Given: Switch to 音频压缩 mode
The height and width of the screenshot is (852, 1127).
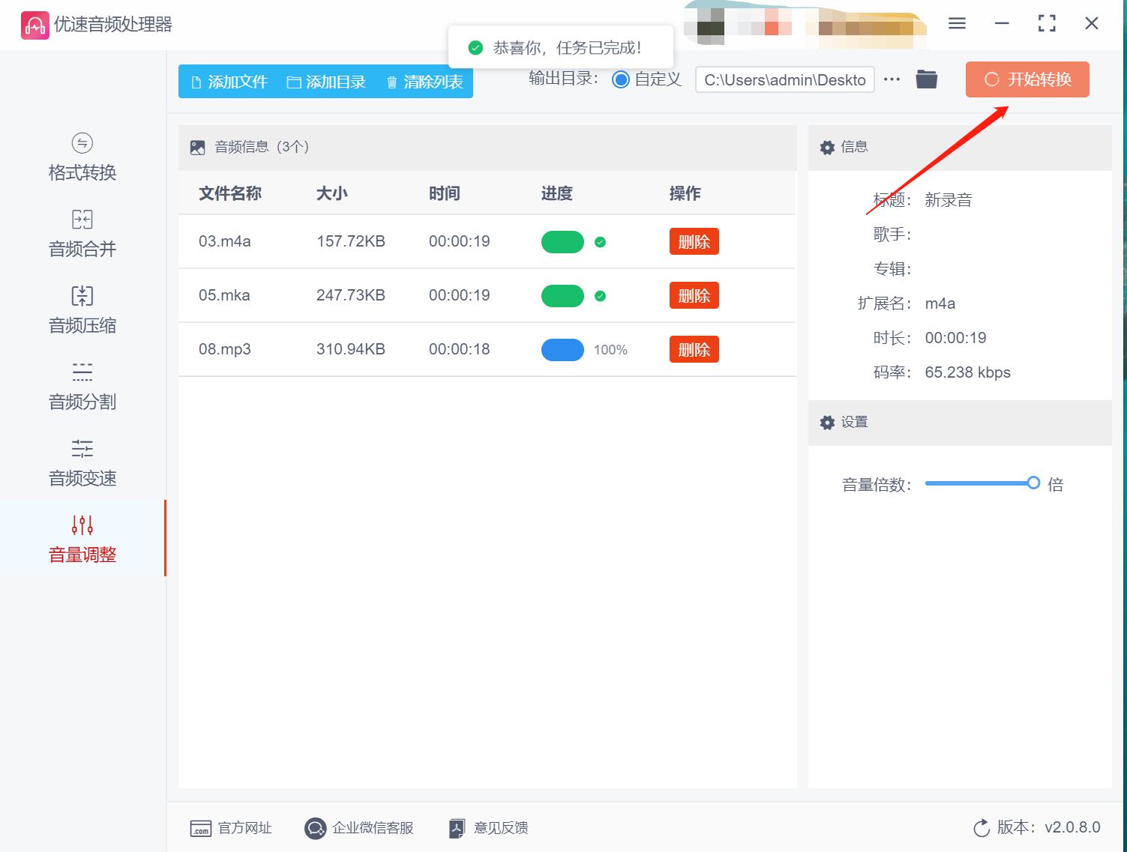Looking at the screenshot, I should (81, 310).
